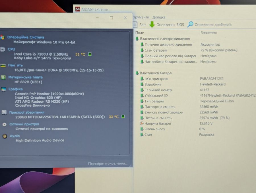
Task: Select the 15.610 V voltage value
Action: tap(206, 123)
